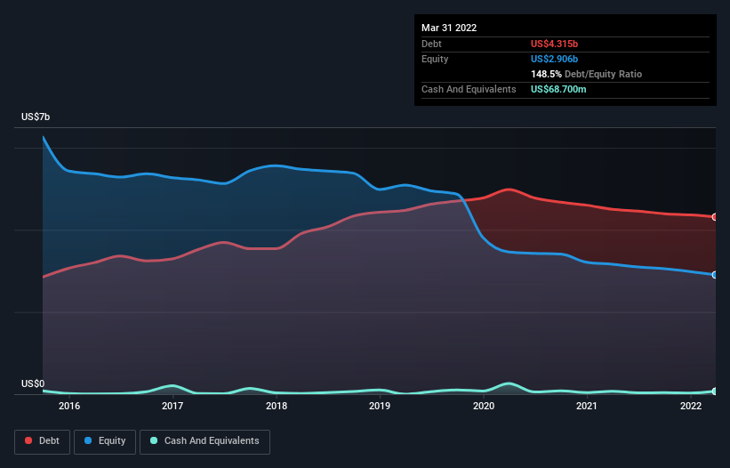Click the Equity row label in tooltip
Image resolution: width=730 pixels, height=468 pixels.
point(435,59)
